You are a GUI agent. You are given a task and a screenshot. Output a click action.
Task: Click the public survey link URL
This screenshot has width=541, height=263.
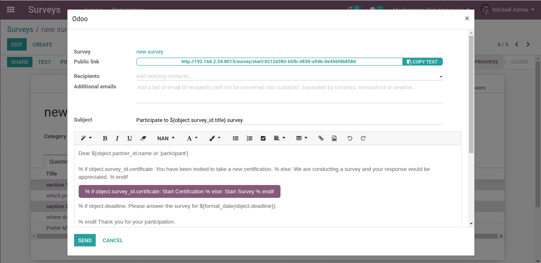click(x=268, y=61)
